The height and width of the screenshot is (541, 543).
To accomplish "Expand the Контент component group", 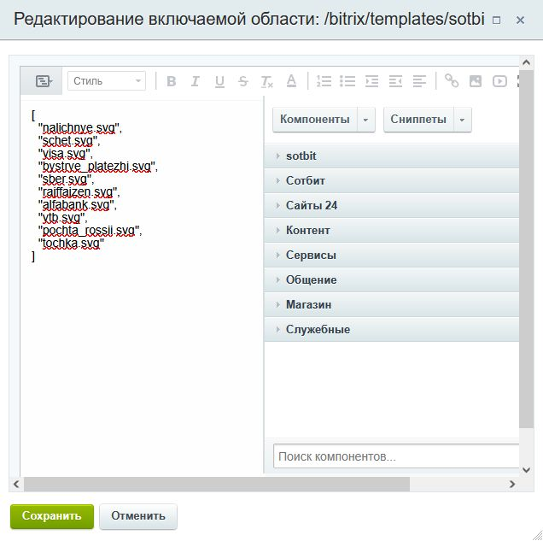I will pos(392,230).
